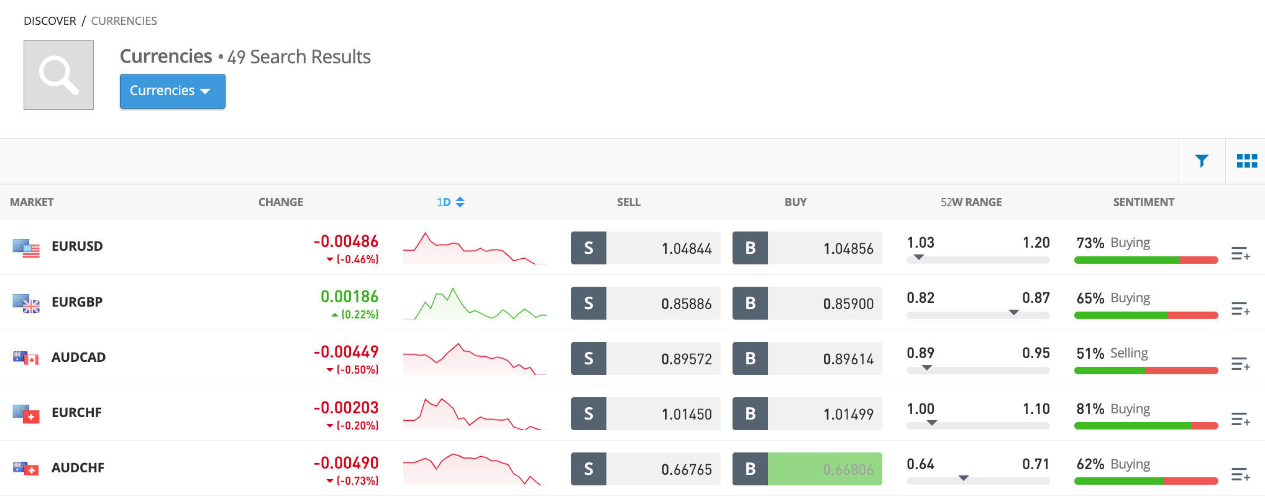This screenshot has height=499, width=1265.
Task: Click the AUDCHF 52W range bar
Action: coord(978,480)
